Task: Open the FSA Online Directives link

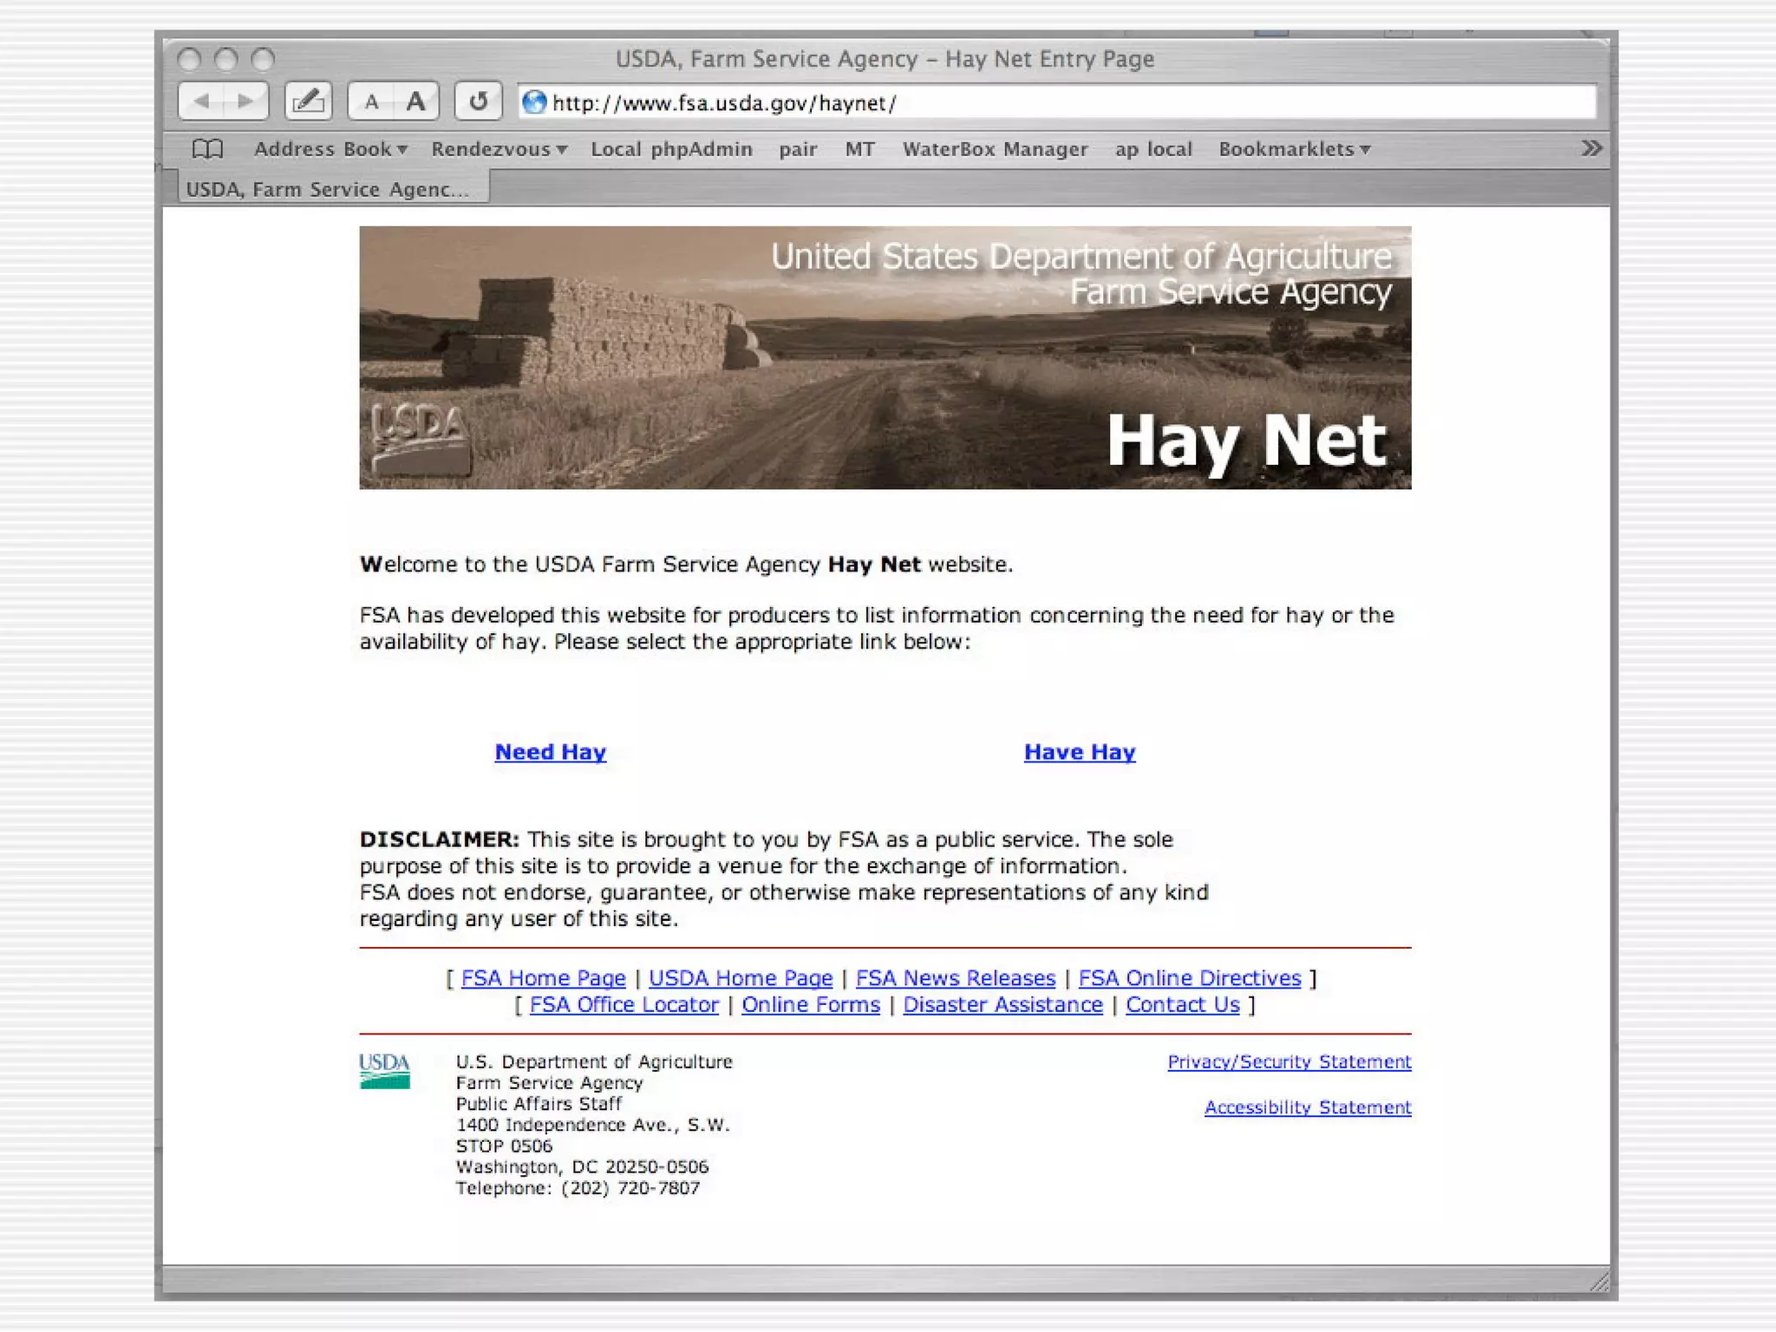Action: pos(1190,978)
